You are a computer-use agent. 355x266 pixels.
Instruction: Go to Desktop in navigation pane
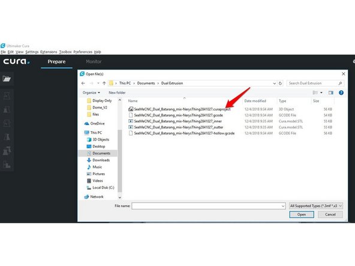96,146
